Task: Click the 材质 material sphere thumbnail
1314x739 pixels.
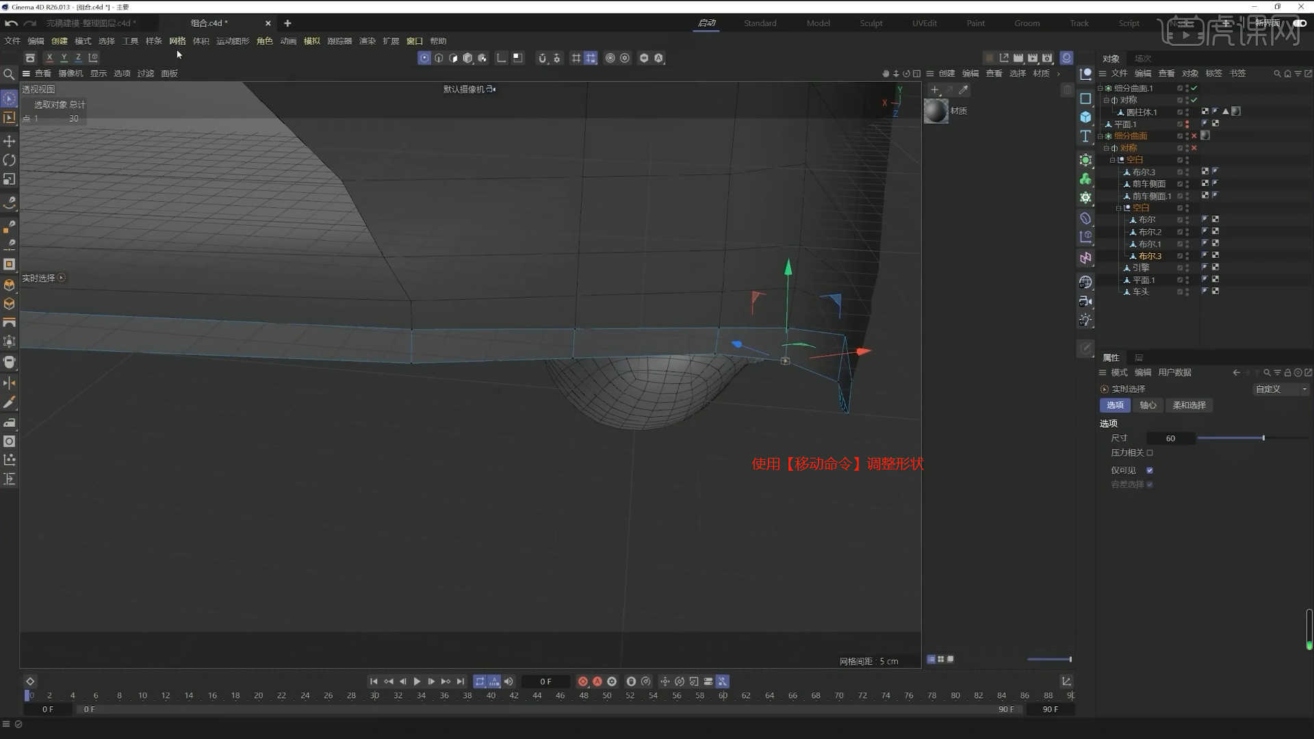Action: coord(936,111)
